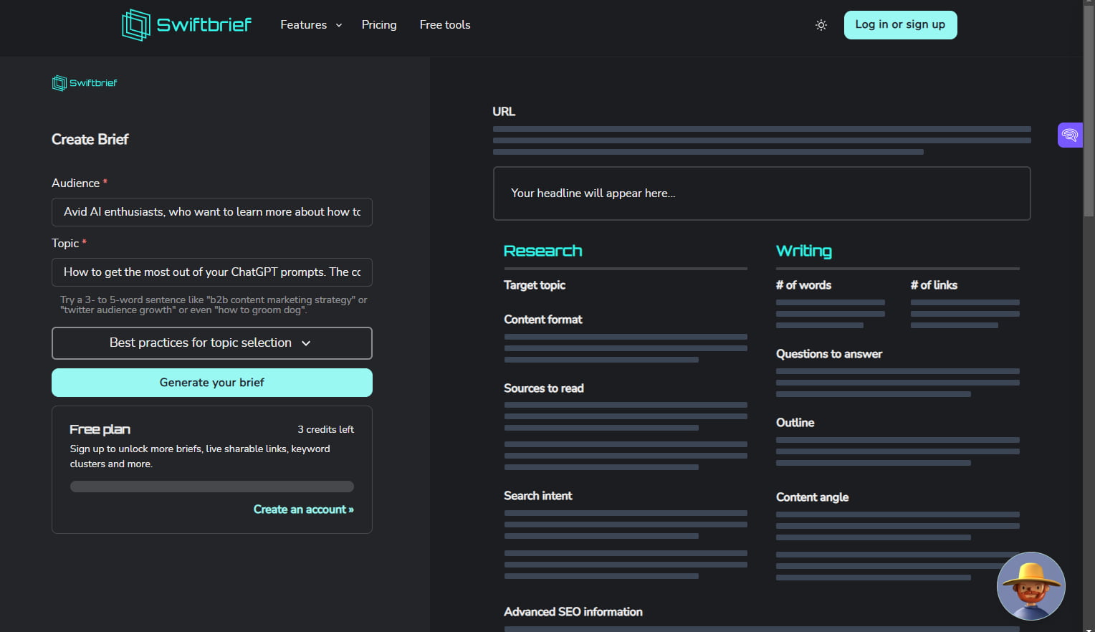Screen dimensions: 1095x632
Task: Click inside the Audience text field
Action: point(211,212)
